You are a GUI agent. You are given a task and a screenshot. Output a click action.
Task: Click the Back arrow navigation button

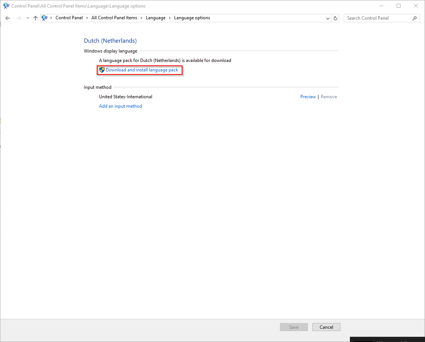click(x=8, y=18)
